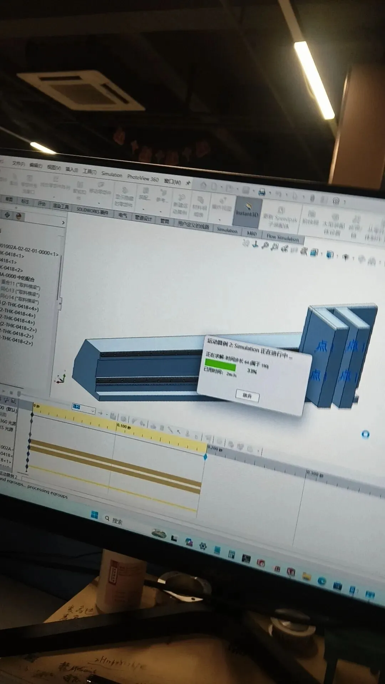
Task: Select tree item 2-THK-0418<4> first entry
Action: coord(20,306)
